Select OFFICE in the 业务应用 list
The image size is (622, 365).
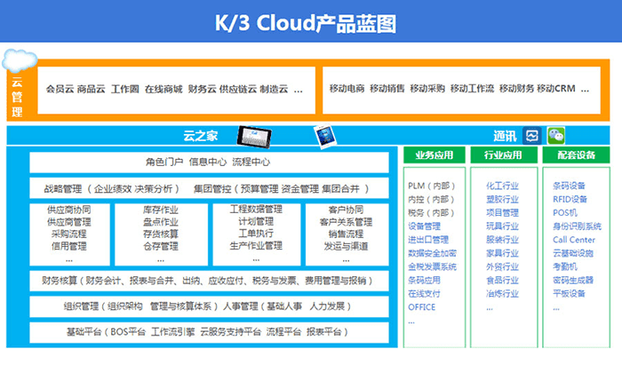[421, 307]
